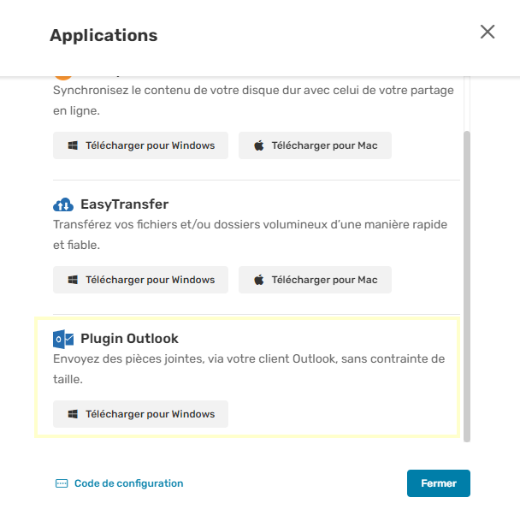Viewport: 520px width, 521px height.
Task: Download the sync application for Mac
Action: [x=315, y=145]
